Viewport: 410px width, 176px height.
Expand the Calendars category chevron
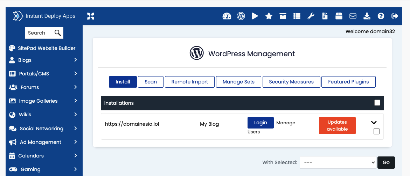point(76,155)
